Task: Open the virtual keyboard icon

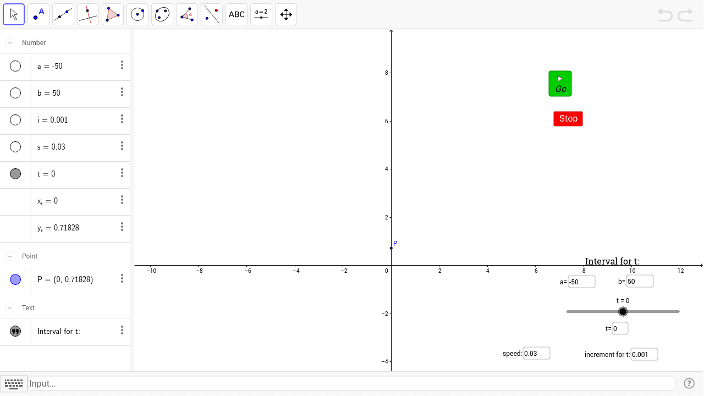Action: [14, 383]
